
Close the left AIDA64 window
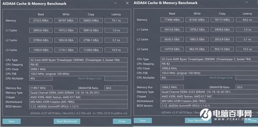(127, 3)
